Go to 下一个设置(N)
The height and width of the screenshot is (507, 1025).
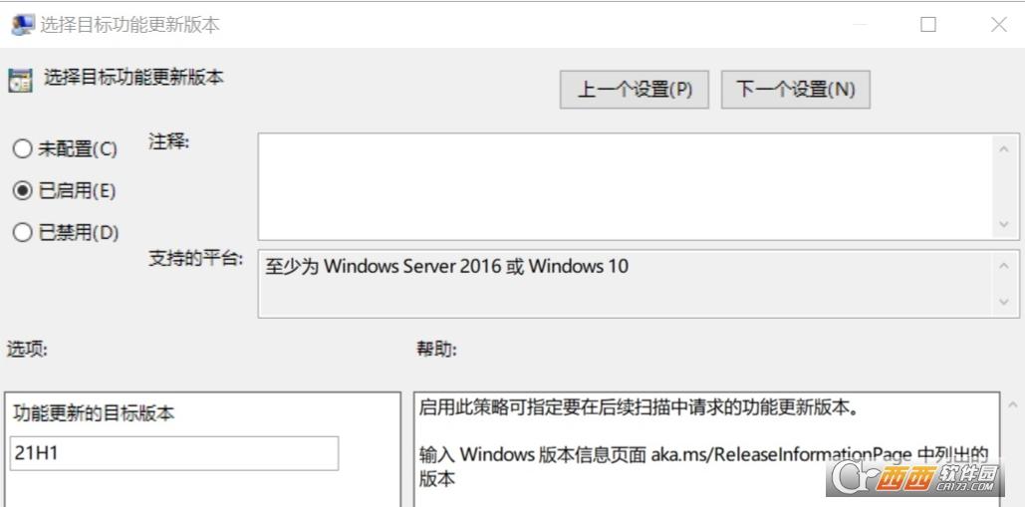(x=796, y=90)
